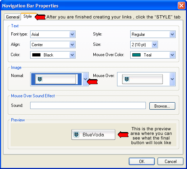Open the Mouse Over image dropdown arrow

click(172, 79)
